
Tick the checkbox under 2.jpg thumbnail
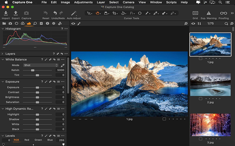coord(200,99)
